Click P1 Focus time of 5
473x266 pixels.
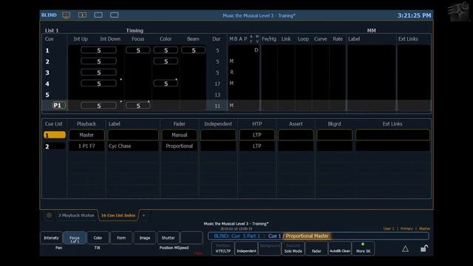point(138,106)
